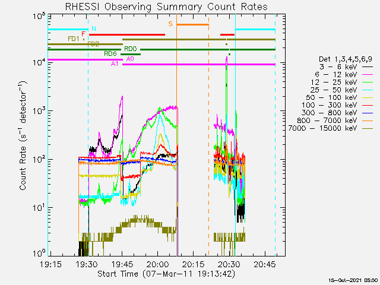The height and width of the screenshot is (285, 380).
Task: Click the 'Count Rate' y-axis label
Action: [23, 136]
